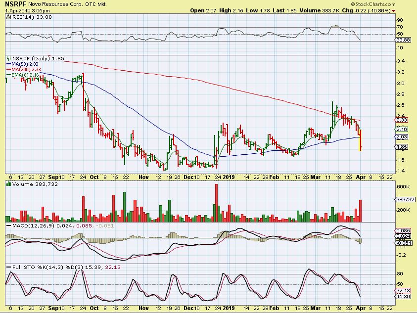Click the 0.085 MACD signal tag on right
The height and width of the screenshot is (313, 417).
pyautogui.click(x=403, y=231)
